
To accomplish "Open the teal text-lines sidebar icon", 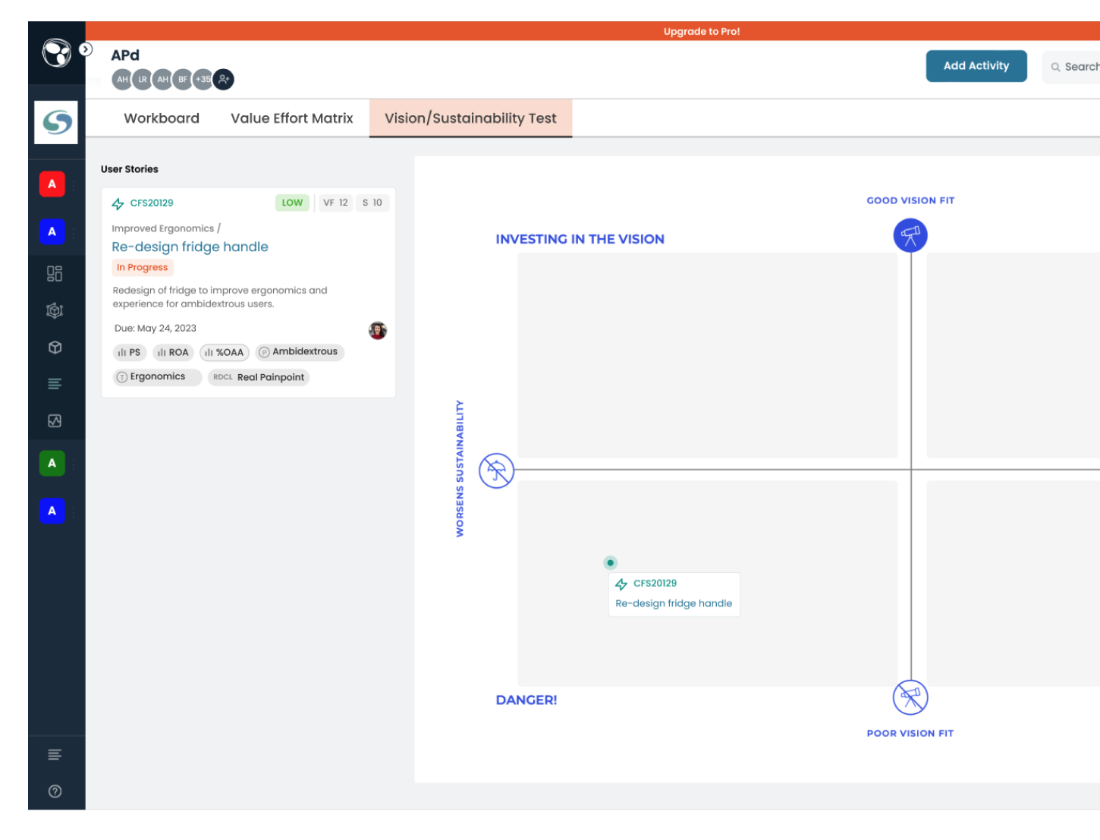I will [x=55, y=384].
